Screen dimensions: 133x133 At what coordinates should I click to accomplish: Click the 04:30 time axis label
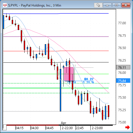click(x=35, y=128)
